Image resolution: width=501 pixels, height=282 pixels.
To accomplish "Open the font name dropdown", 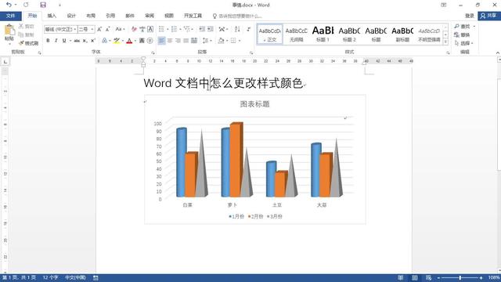I will click(x=75, y=30).
